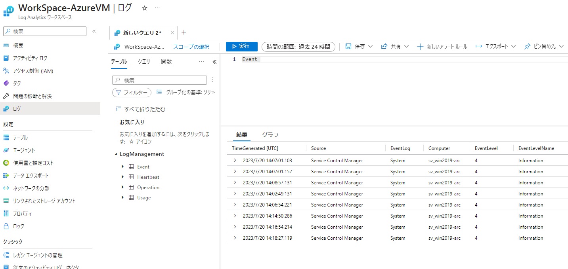
Task: Click the フィルター button
Action: tap(132, 93)
